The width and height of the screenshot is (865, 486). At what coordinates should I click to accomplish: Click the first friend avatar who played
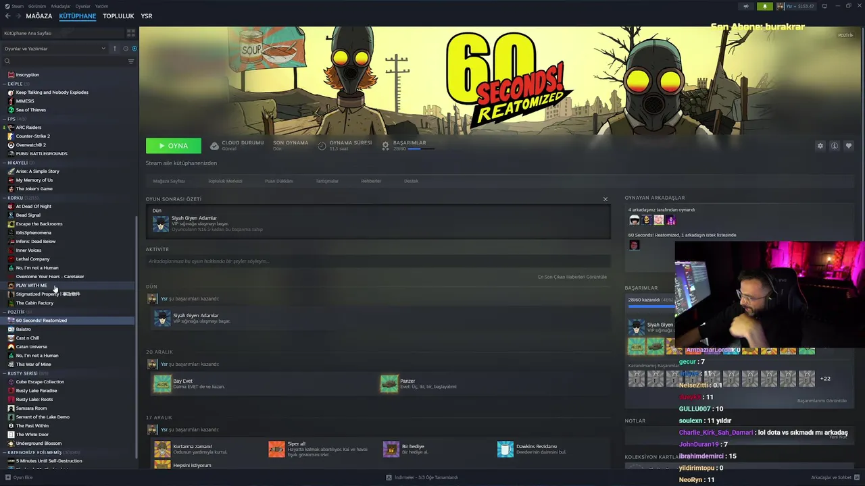point(634,220)
